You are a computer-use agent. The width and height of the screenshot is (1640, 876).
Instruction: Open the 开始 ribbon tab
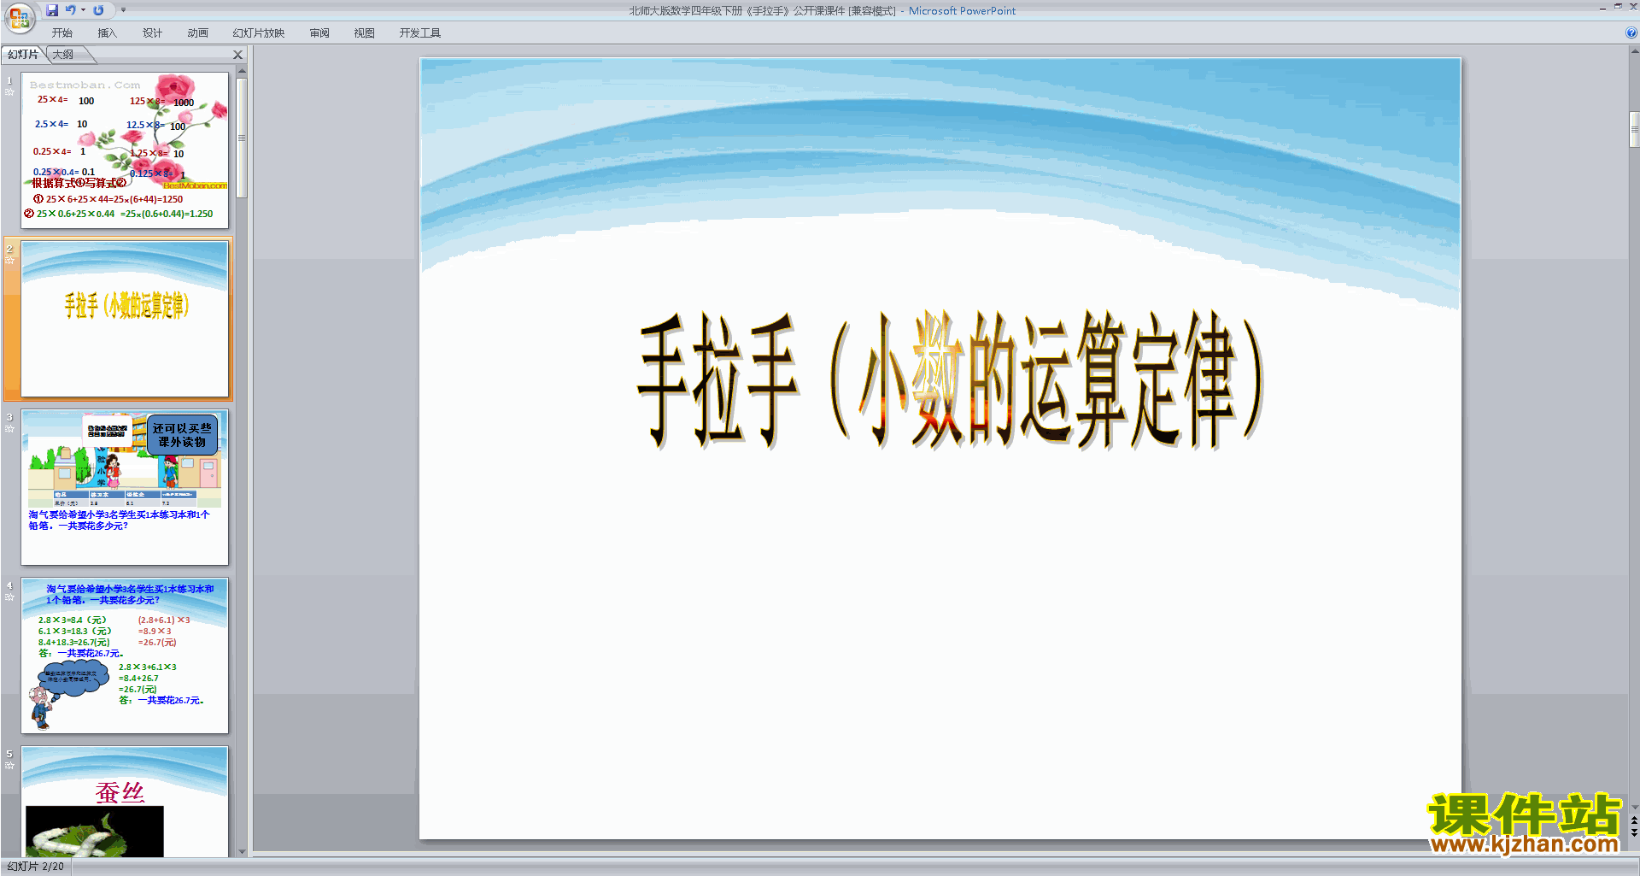pos(62,33)
